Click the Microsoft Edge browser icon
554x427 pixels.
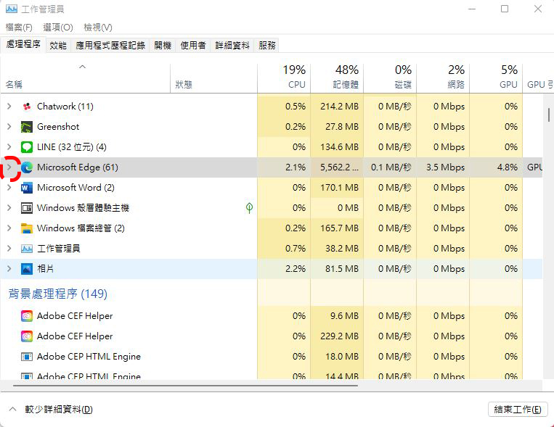27,167
